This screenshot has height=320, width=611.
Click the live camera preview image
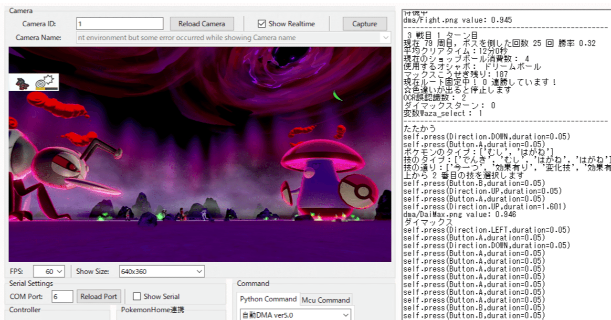(200, 154)
